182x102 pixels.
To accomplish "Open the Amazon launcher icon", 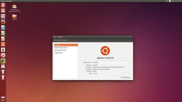I will (x=3, y=50).
